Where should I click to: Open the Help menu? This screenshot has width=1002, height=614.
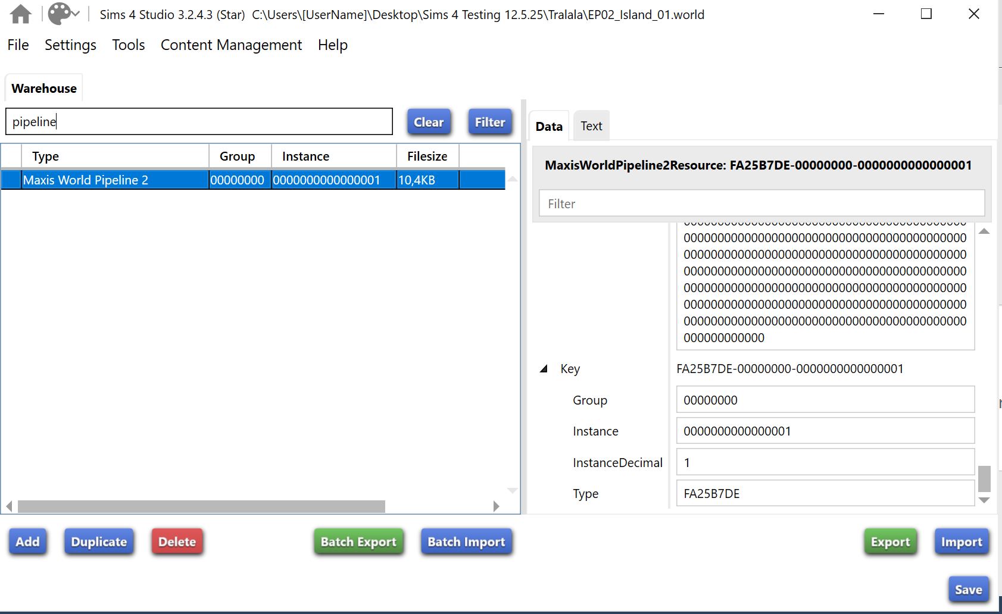click(333, 45)
